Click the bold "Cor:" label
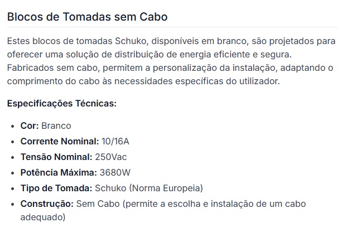This screenshot has height=228, width=347. (x=29, y=126)
